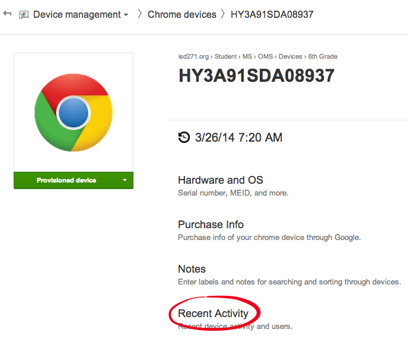Expand the Provisioned device status arrow

tap(125, 180)
